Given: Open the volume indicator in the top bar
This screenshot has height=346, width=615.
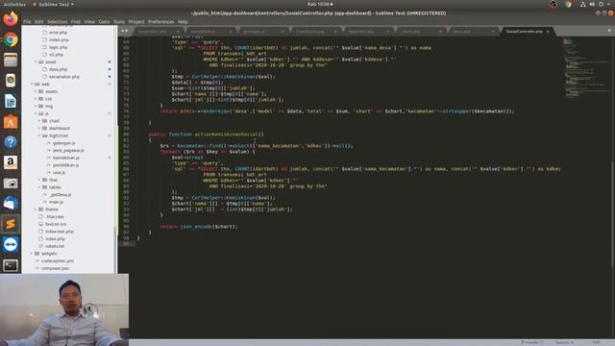Looking at the screenshot, I should click(592, 4).
